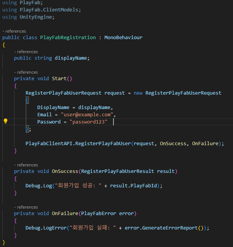Viewport: 233px width, 247px height.
Task: Click the 'string' keyword in displayName declaration
Action: coord(43,58)
